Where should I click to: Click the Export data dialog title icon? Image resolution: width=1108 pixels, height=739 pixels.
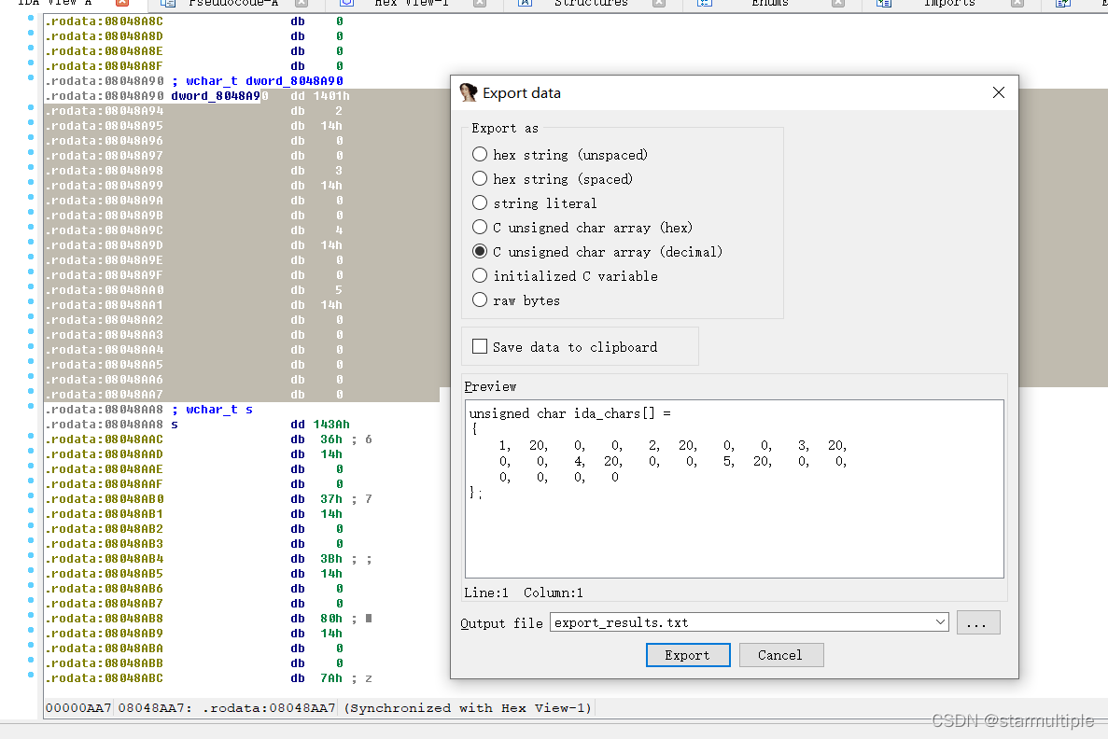point(468,92)
